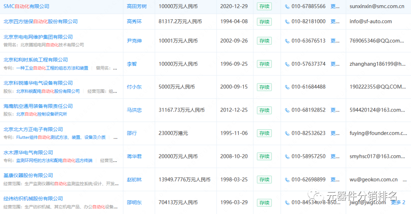Click phone icon beside 010-62698899
411x214 pixels.
[287, 180]
